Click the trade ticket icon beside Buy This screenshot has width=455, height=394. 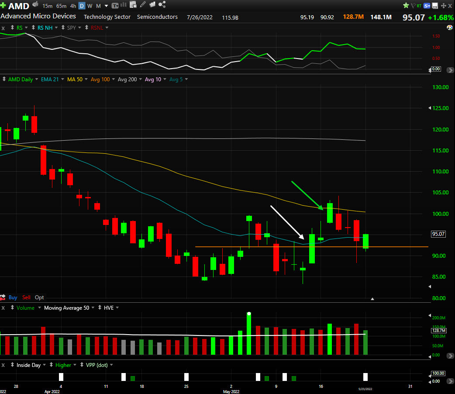point(3,297)
